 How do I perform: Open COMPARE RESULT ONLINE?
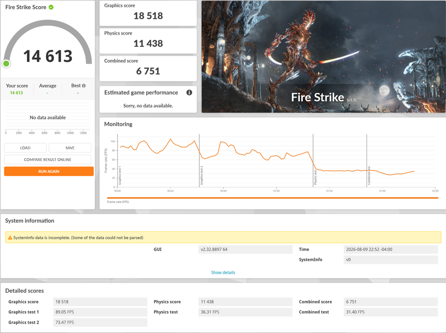(x=48, y=160)
